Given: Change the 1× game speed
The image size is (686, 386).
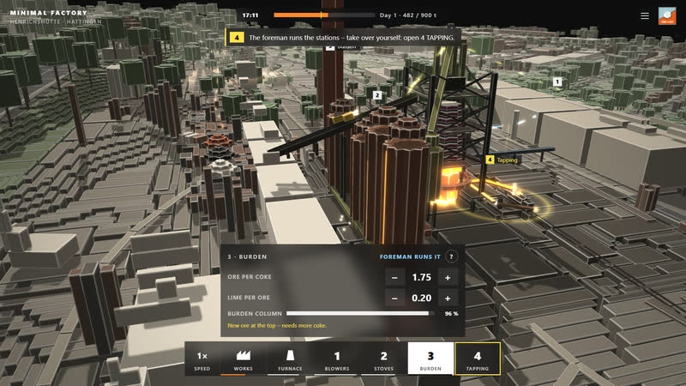Looking at the screenshot, I should (x=202, y=359).
